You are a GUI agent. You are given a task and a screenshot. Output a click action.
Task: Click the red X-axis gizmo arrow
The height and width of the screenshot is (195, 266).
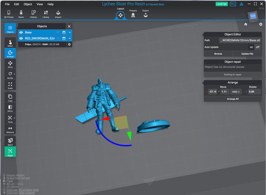105,118
